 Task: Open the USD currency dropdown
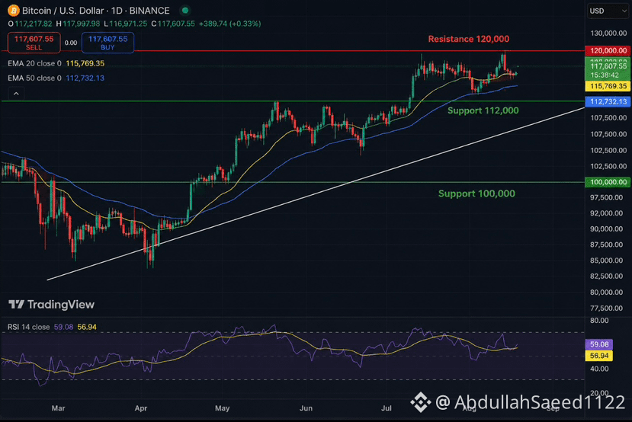608,11
